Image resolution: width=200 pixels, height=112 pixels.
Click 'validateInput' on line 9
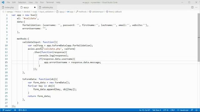pos(31,42)
